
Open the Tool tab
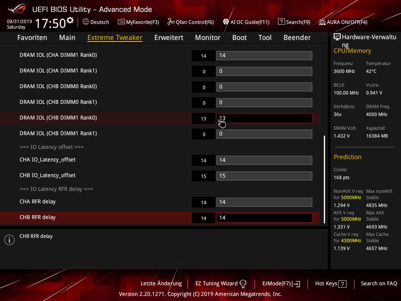tap(265, 38)
